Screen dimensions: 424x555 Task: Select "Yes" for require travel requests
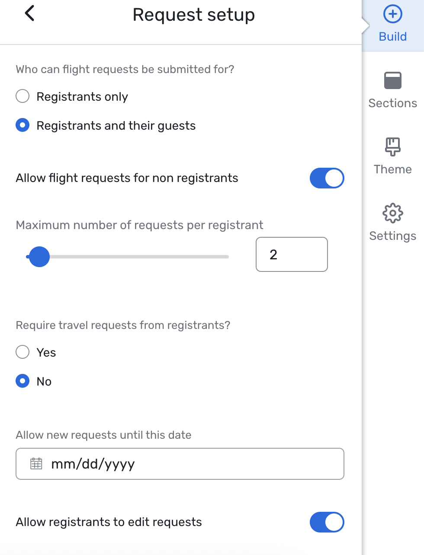(x=22, y=352)
